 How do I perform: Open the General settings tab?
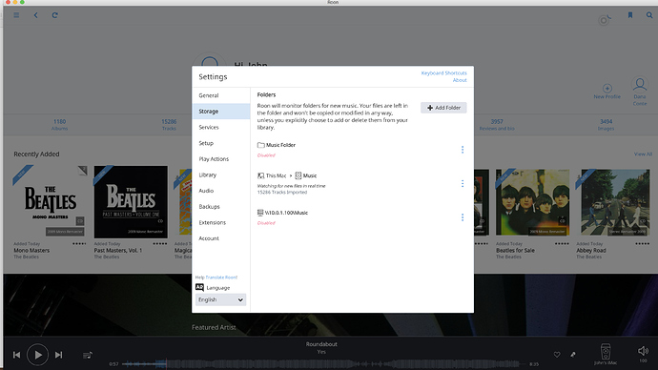[220, 95]
